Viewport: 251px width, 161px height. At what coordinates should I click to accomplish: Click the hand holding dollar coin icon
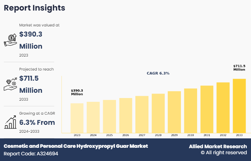(x=10, y=40)
